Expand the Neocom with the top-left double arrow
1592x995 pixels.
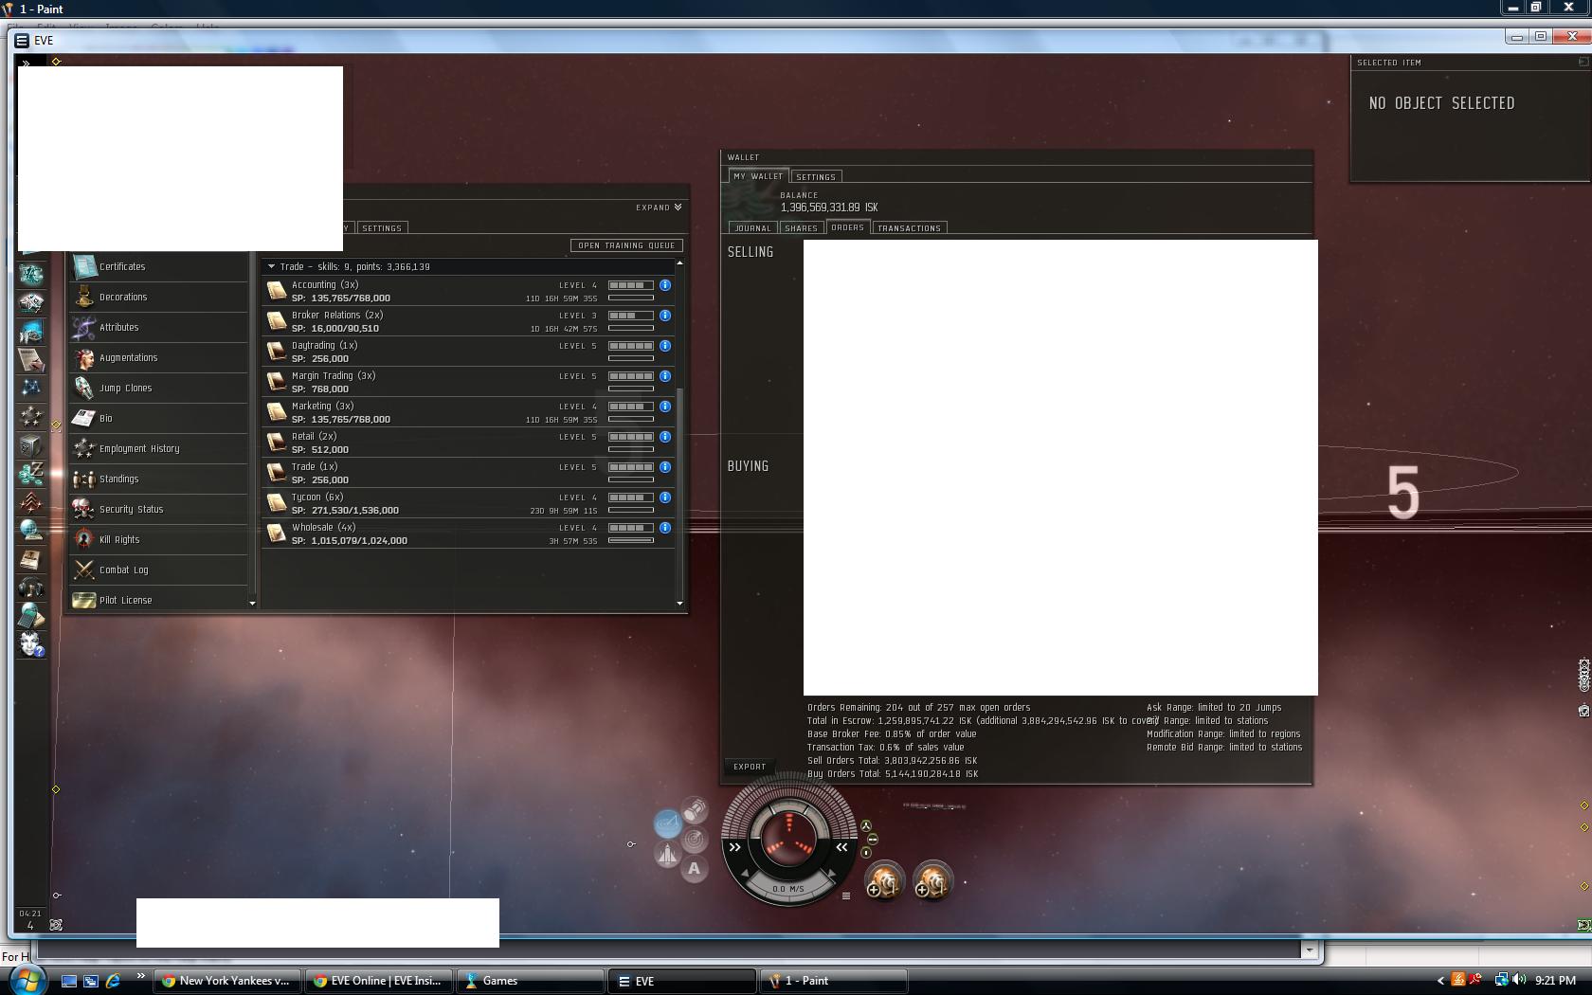pyautogui.click(x=27, y=63)
